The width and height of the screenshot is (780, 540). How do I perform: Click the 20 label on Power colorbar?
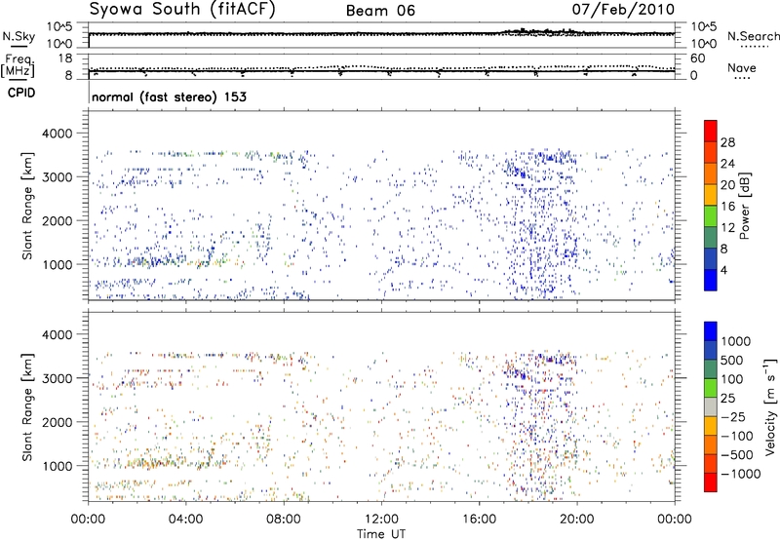point(727,185)
